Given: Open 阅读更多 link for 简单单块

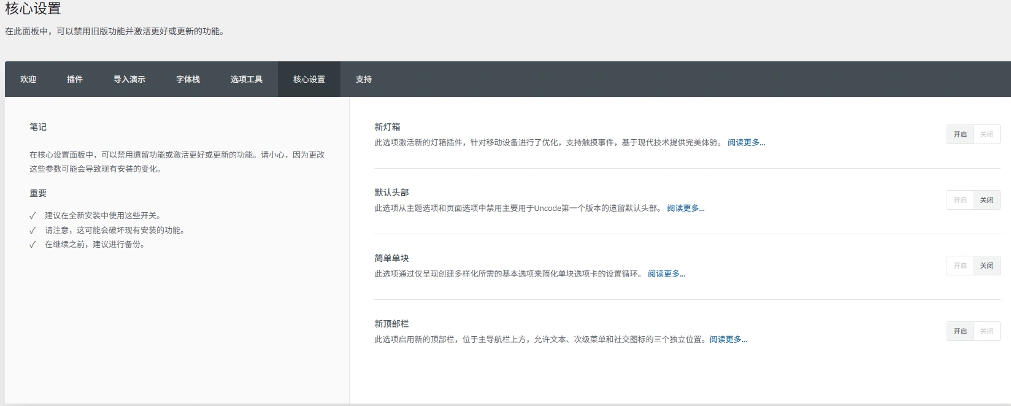Looking at the screenshot, I should pyautogui.click(x=666, y=274).
